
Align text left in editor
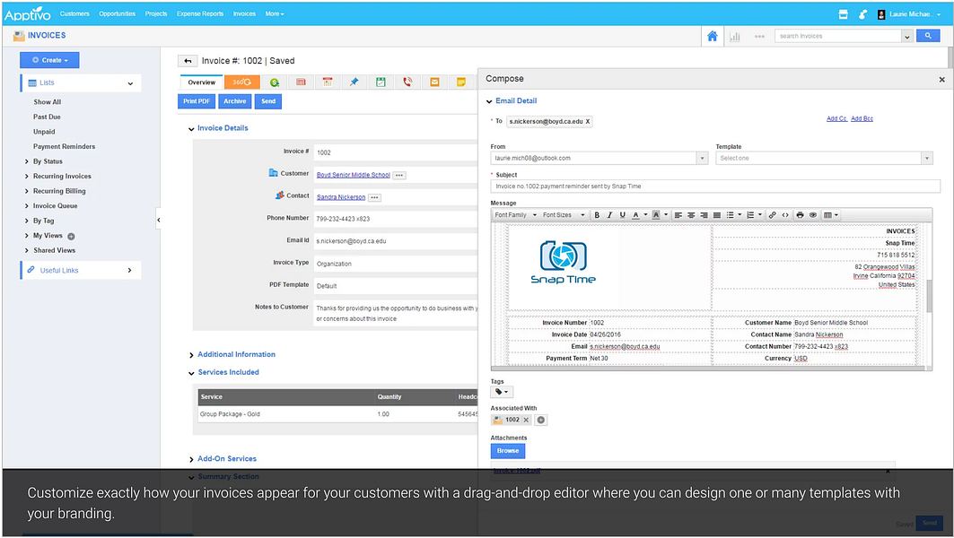point(678,215)
